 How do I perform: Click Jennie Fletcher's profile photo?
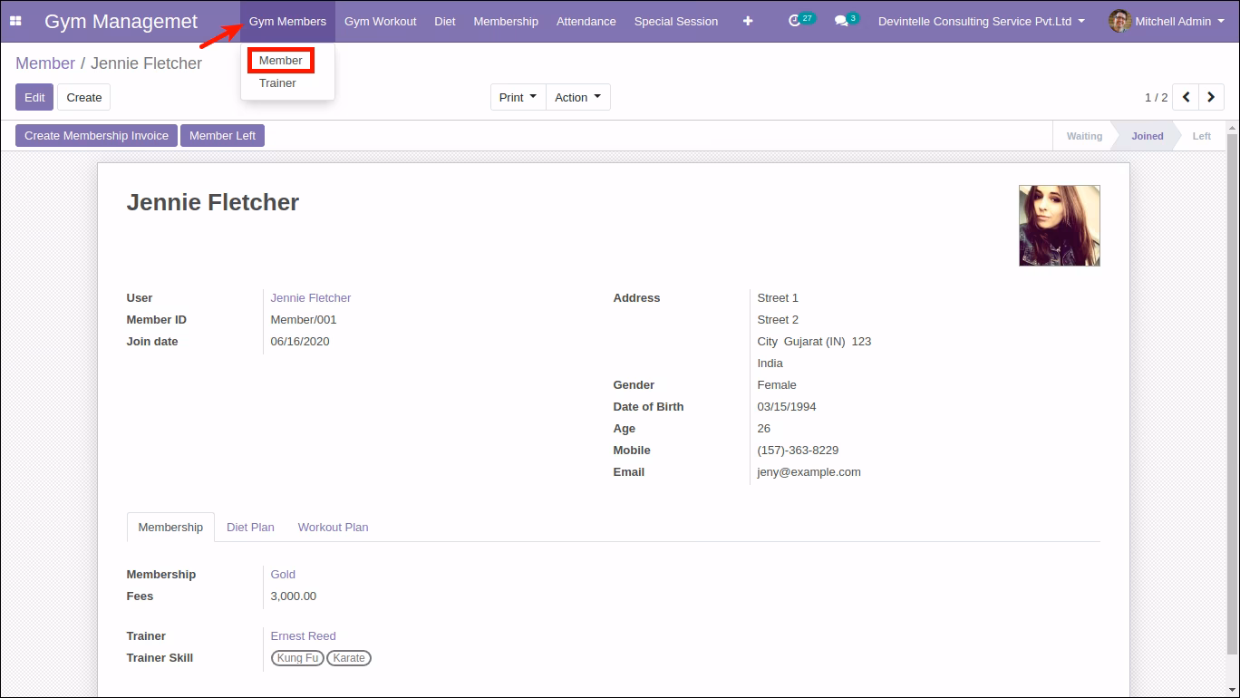(1059, 226)
